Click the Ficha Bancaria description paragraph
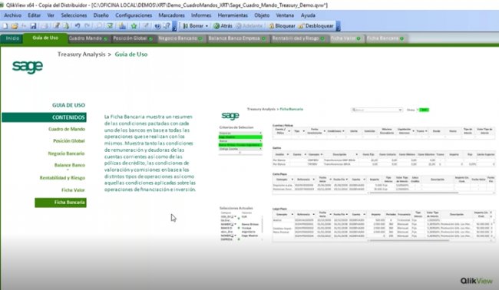The image size is (499, 290). tap(150, 153)
